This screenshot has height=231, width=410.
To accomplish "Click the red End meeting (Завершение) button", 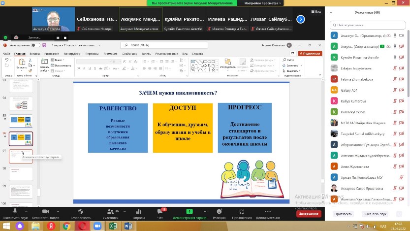I will 309,214.
